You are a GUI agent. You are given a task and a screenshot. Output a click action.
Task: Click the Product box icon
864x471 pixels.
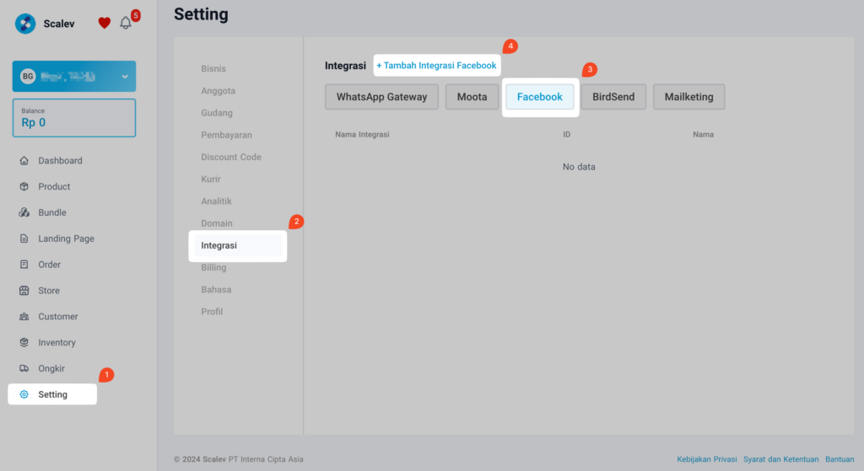24,186
